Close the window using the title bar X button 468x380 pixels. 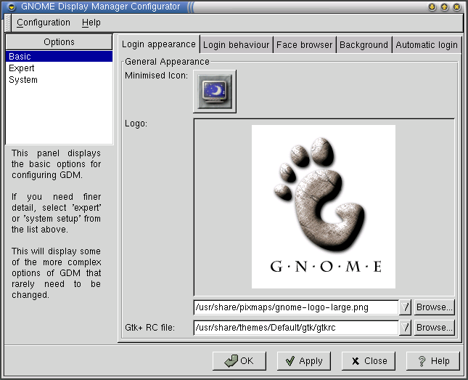tap(456, 7)
